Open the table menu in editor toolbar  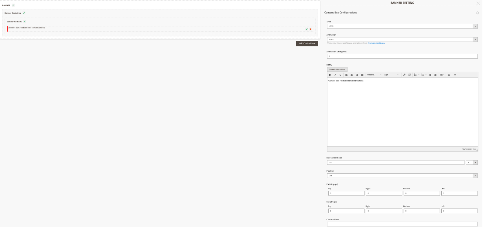click(442, 75)
